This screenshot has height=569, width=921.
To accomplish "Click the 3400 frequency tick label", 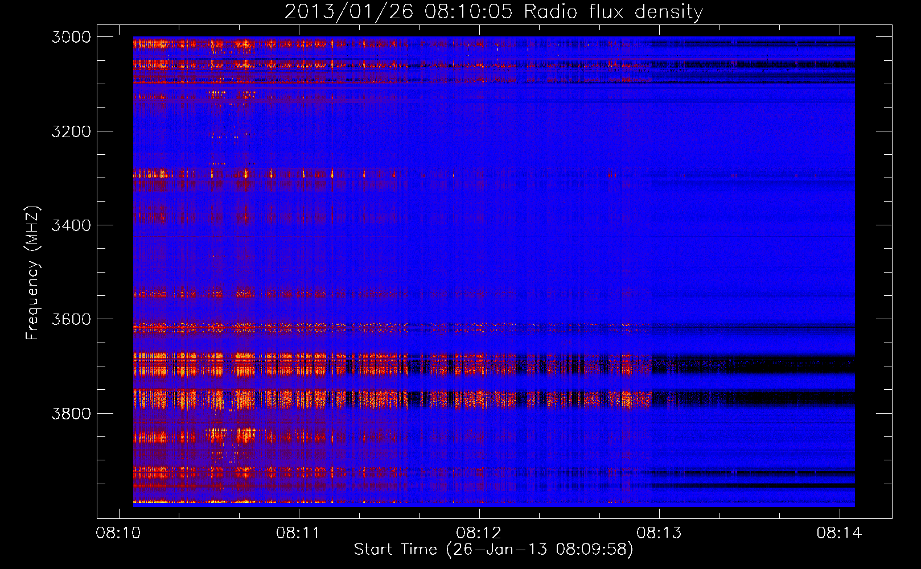I will click(x=71, y=225).
